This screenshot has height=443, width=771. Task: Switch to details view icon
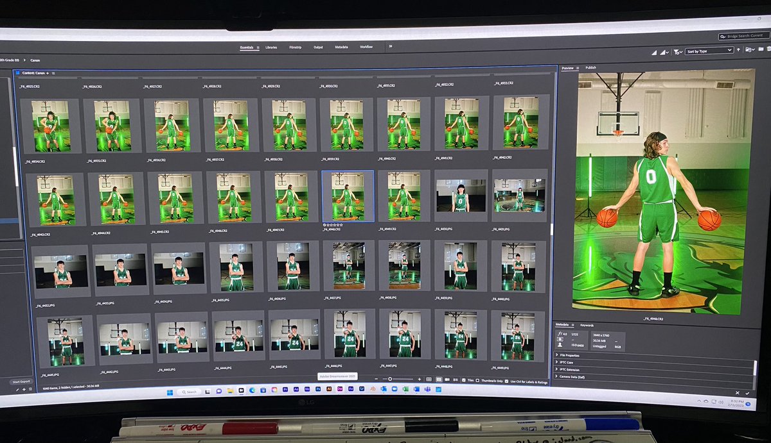[447, 379]
